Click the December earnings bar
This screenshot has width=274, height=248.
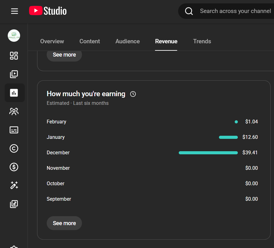[208, 153]
